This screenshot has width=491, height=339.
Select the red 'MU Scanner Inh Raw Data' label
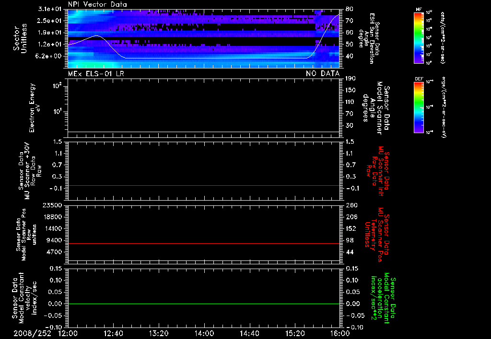pos(378,171)
